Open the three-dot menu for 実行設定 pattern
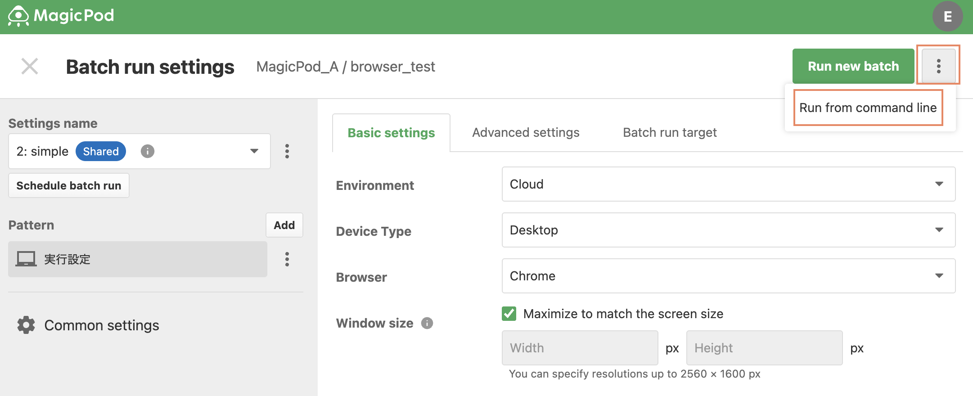Image resolution: width=973 pixels, height=396 pixels. point(287,259)
